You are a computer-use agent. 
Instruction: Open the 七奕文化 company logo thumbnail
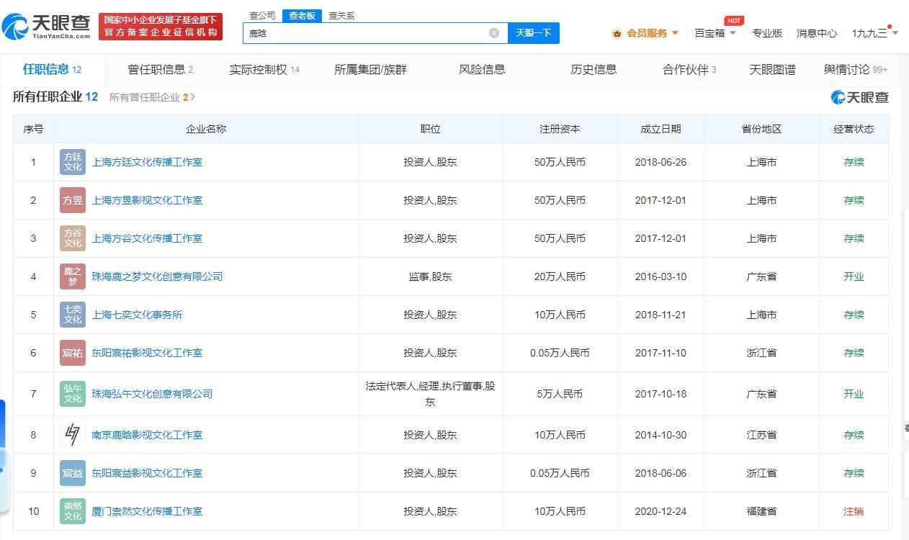(x=73, y=315)
